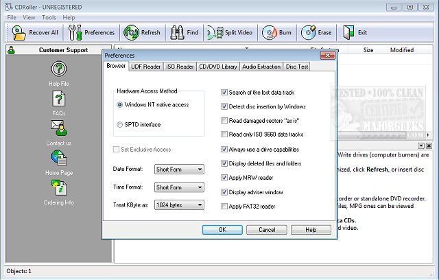Enable Apply FAT32 reader checkbox
439x280 pixels.
coord(224,207)
